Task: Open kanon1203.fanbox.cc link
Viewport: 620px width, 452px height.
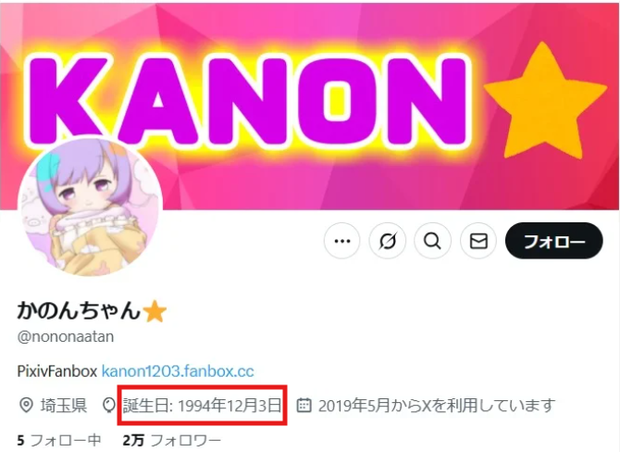Action: pyautogui.click(x=178, y=371)
